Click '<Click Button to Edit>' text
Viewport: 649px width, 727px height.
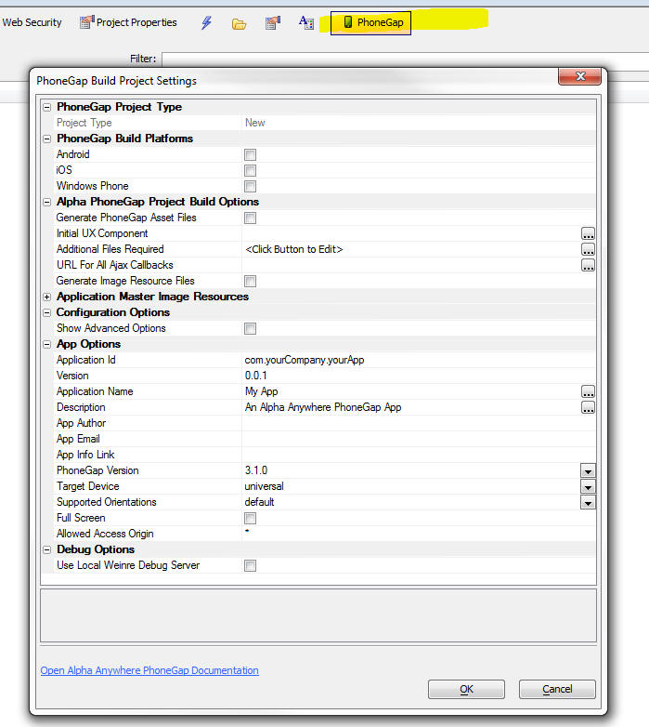294,249
